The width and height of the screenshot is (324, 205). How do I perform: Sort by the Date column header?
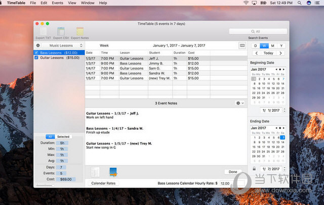[x=92, y=53]
